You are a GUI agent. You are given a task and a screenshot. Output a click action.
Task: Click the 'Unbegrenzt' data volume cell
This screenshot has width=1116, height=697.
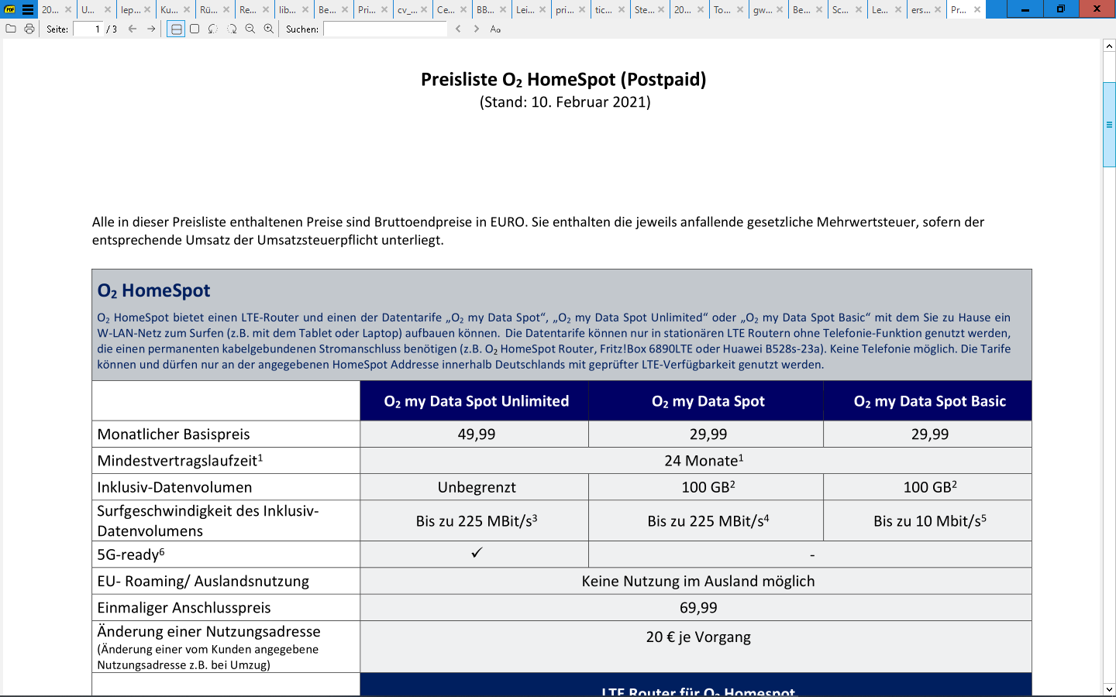[x=474, y=487]
